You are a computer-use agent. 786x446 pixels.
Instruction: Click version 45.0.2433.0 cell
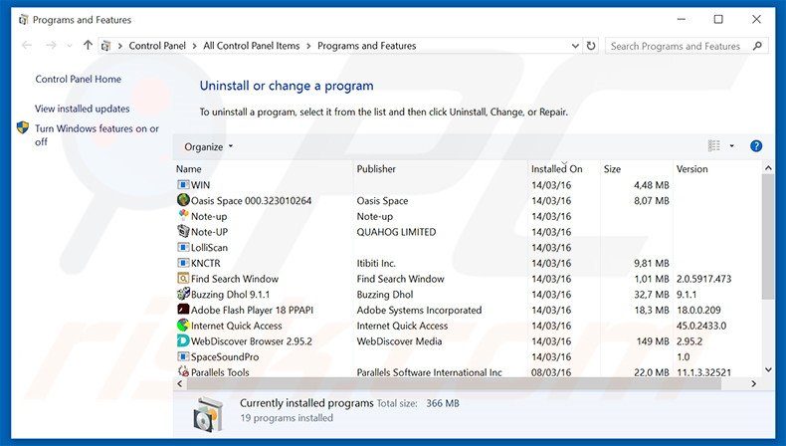click(x=701, y=326)
